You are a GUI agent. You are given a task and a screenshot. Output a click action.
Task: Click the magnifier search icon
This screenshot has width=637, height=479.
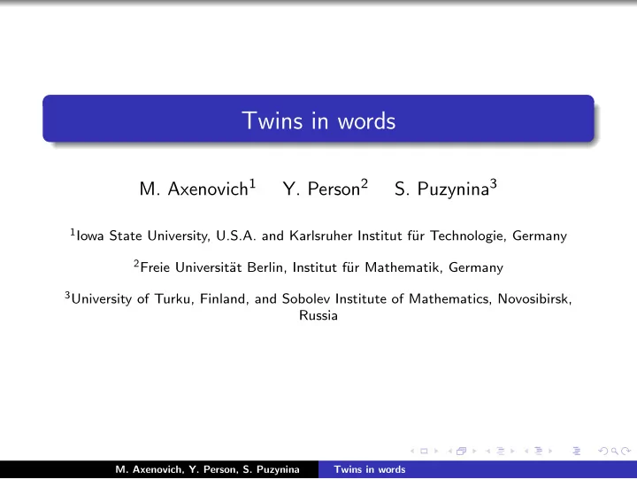coord(615,452)
